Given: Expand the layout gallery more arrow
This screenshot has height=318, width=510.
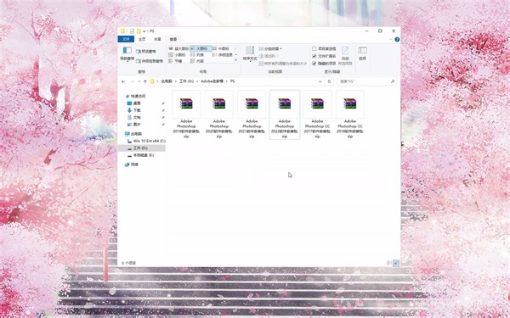Looking at the screenshot, I should tap(235, 60).
